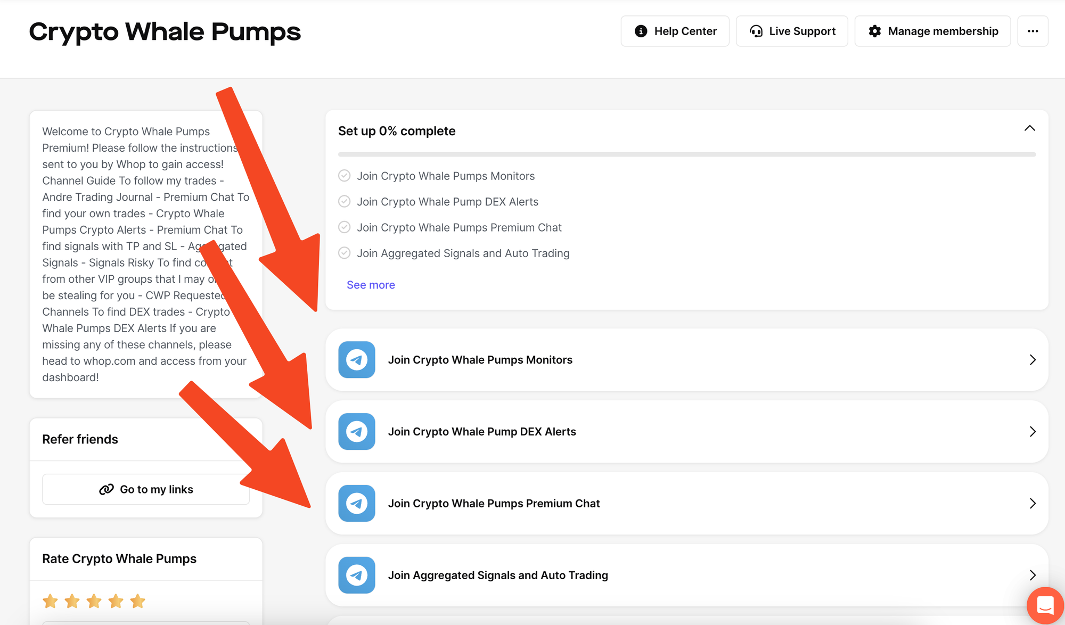Start a Live Support session
Viewport: 1065px width, 625px height.
click(x=792, y=31)
